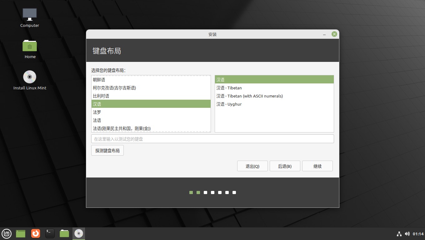Click the keyboard test input field
Image resolution: width=425 pixels, height=240 pixels.
click(x=212, y=139)
